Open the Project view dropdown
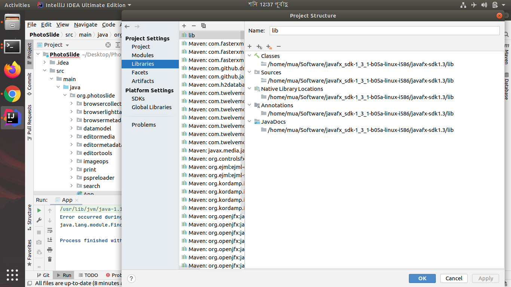The width and height of the screenshot is (511, 287). (53, 45)
